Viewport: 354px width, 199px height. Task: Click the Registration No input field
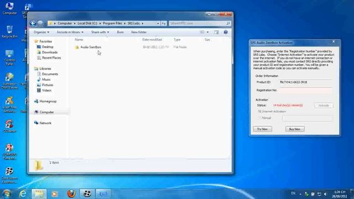pyautogui.click(x=306, y=90)
